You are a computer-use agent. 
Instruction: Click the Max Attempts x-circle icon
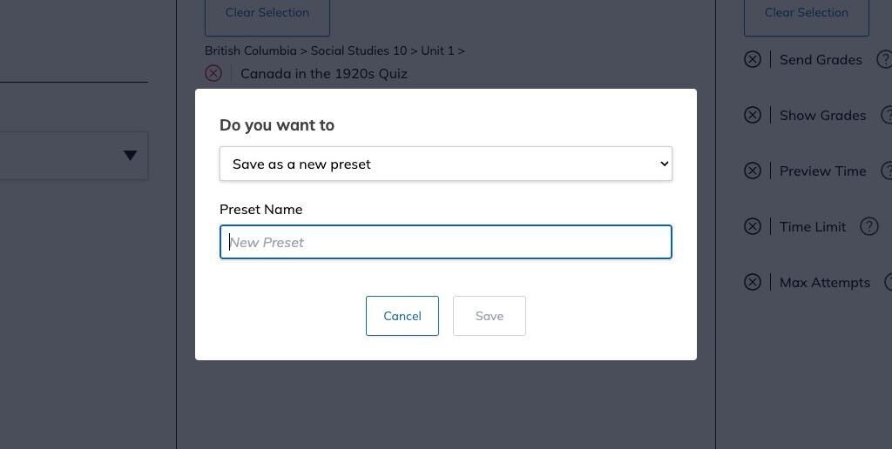click(x=753, y=282)
